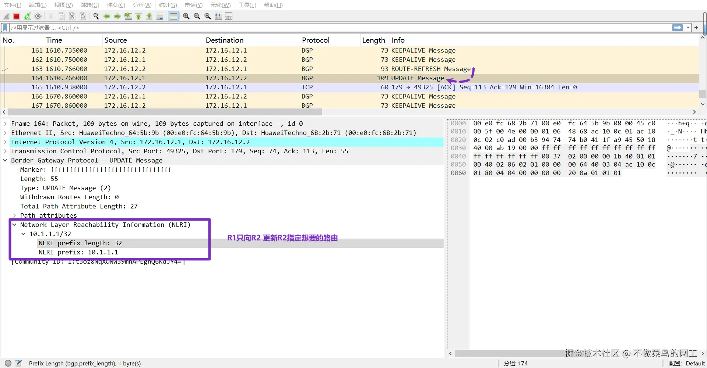Collapse the Border Gateway Protocol tree
The width and height of the screenshot is (707, 368).
pos(5,160)
